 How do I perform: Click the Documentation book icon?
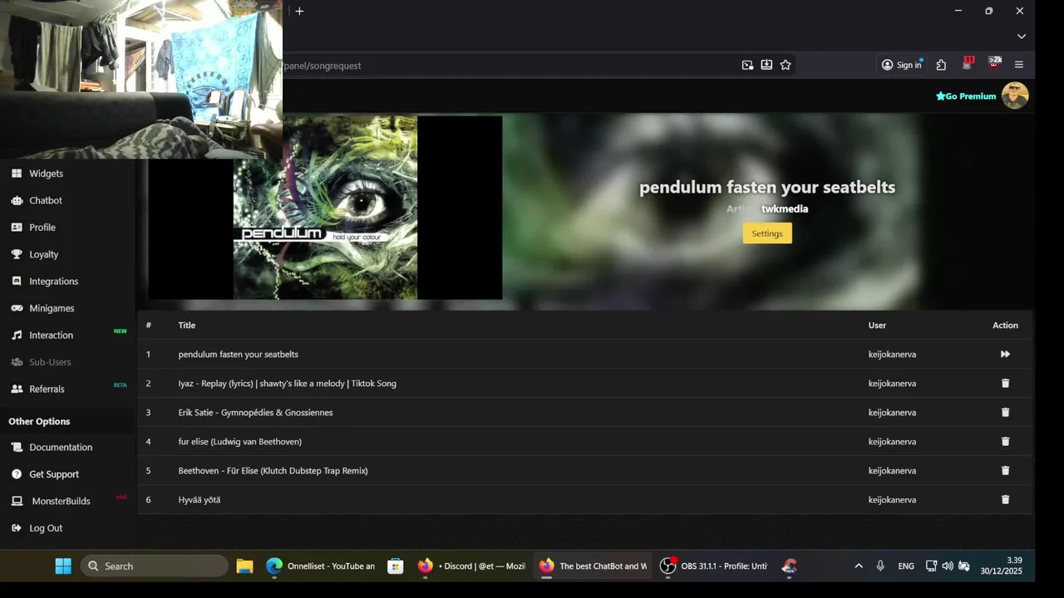[x=17, y=447]
